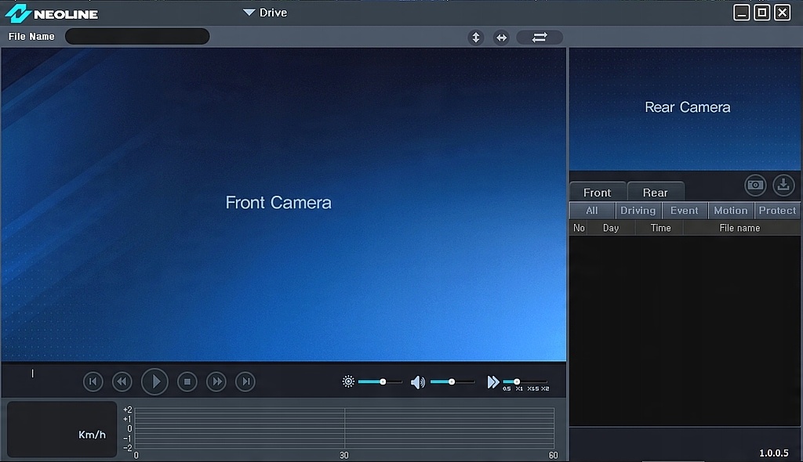
Task: Select the Front camera tab
Action: (x=597, y=192)
